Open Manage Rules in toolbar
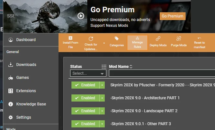Screen dimensions: 215x130 (137, 38)
